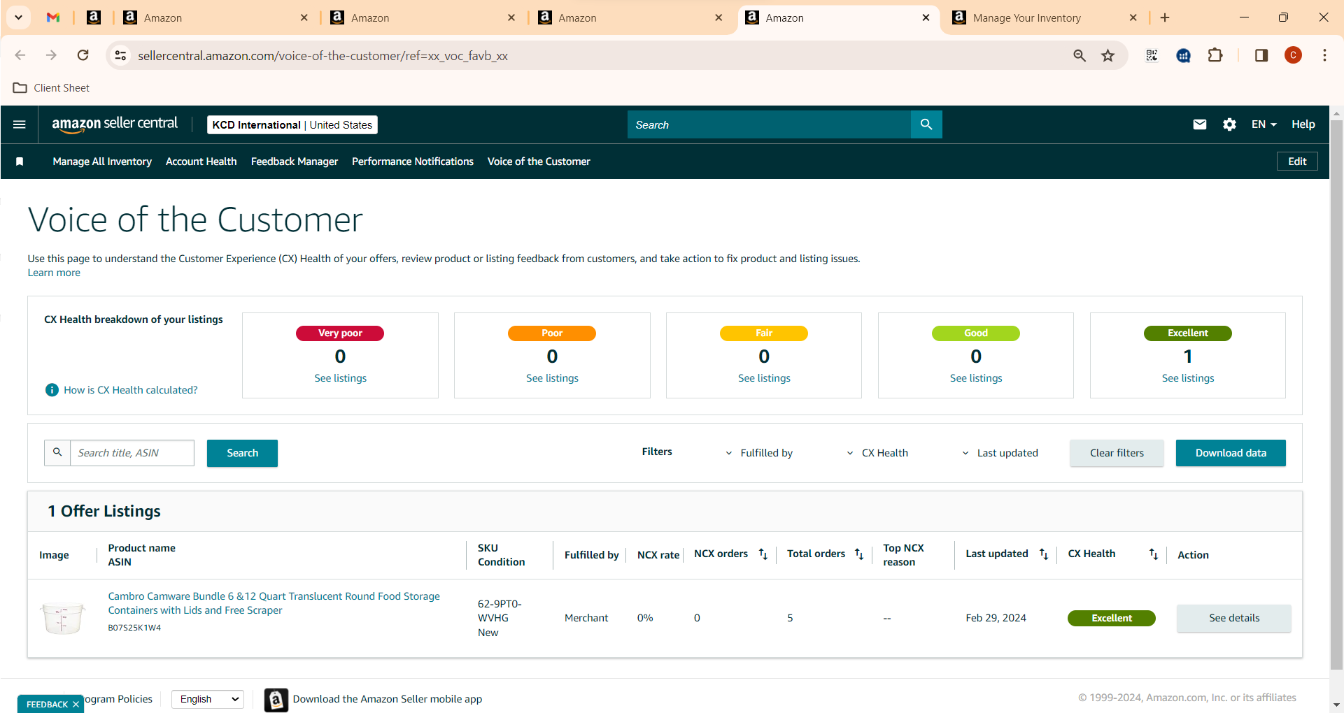Open Performance Notifications menu item
Viewport: 1344px width, 713px height.
[413, 161]
